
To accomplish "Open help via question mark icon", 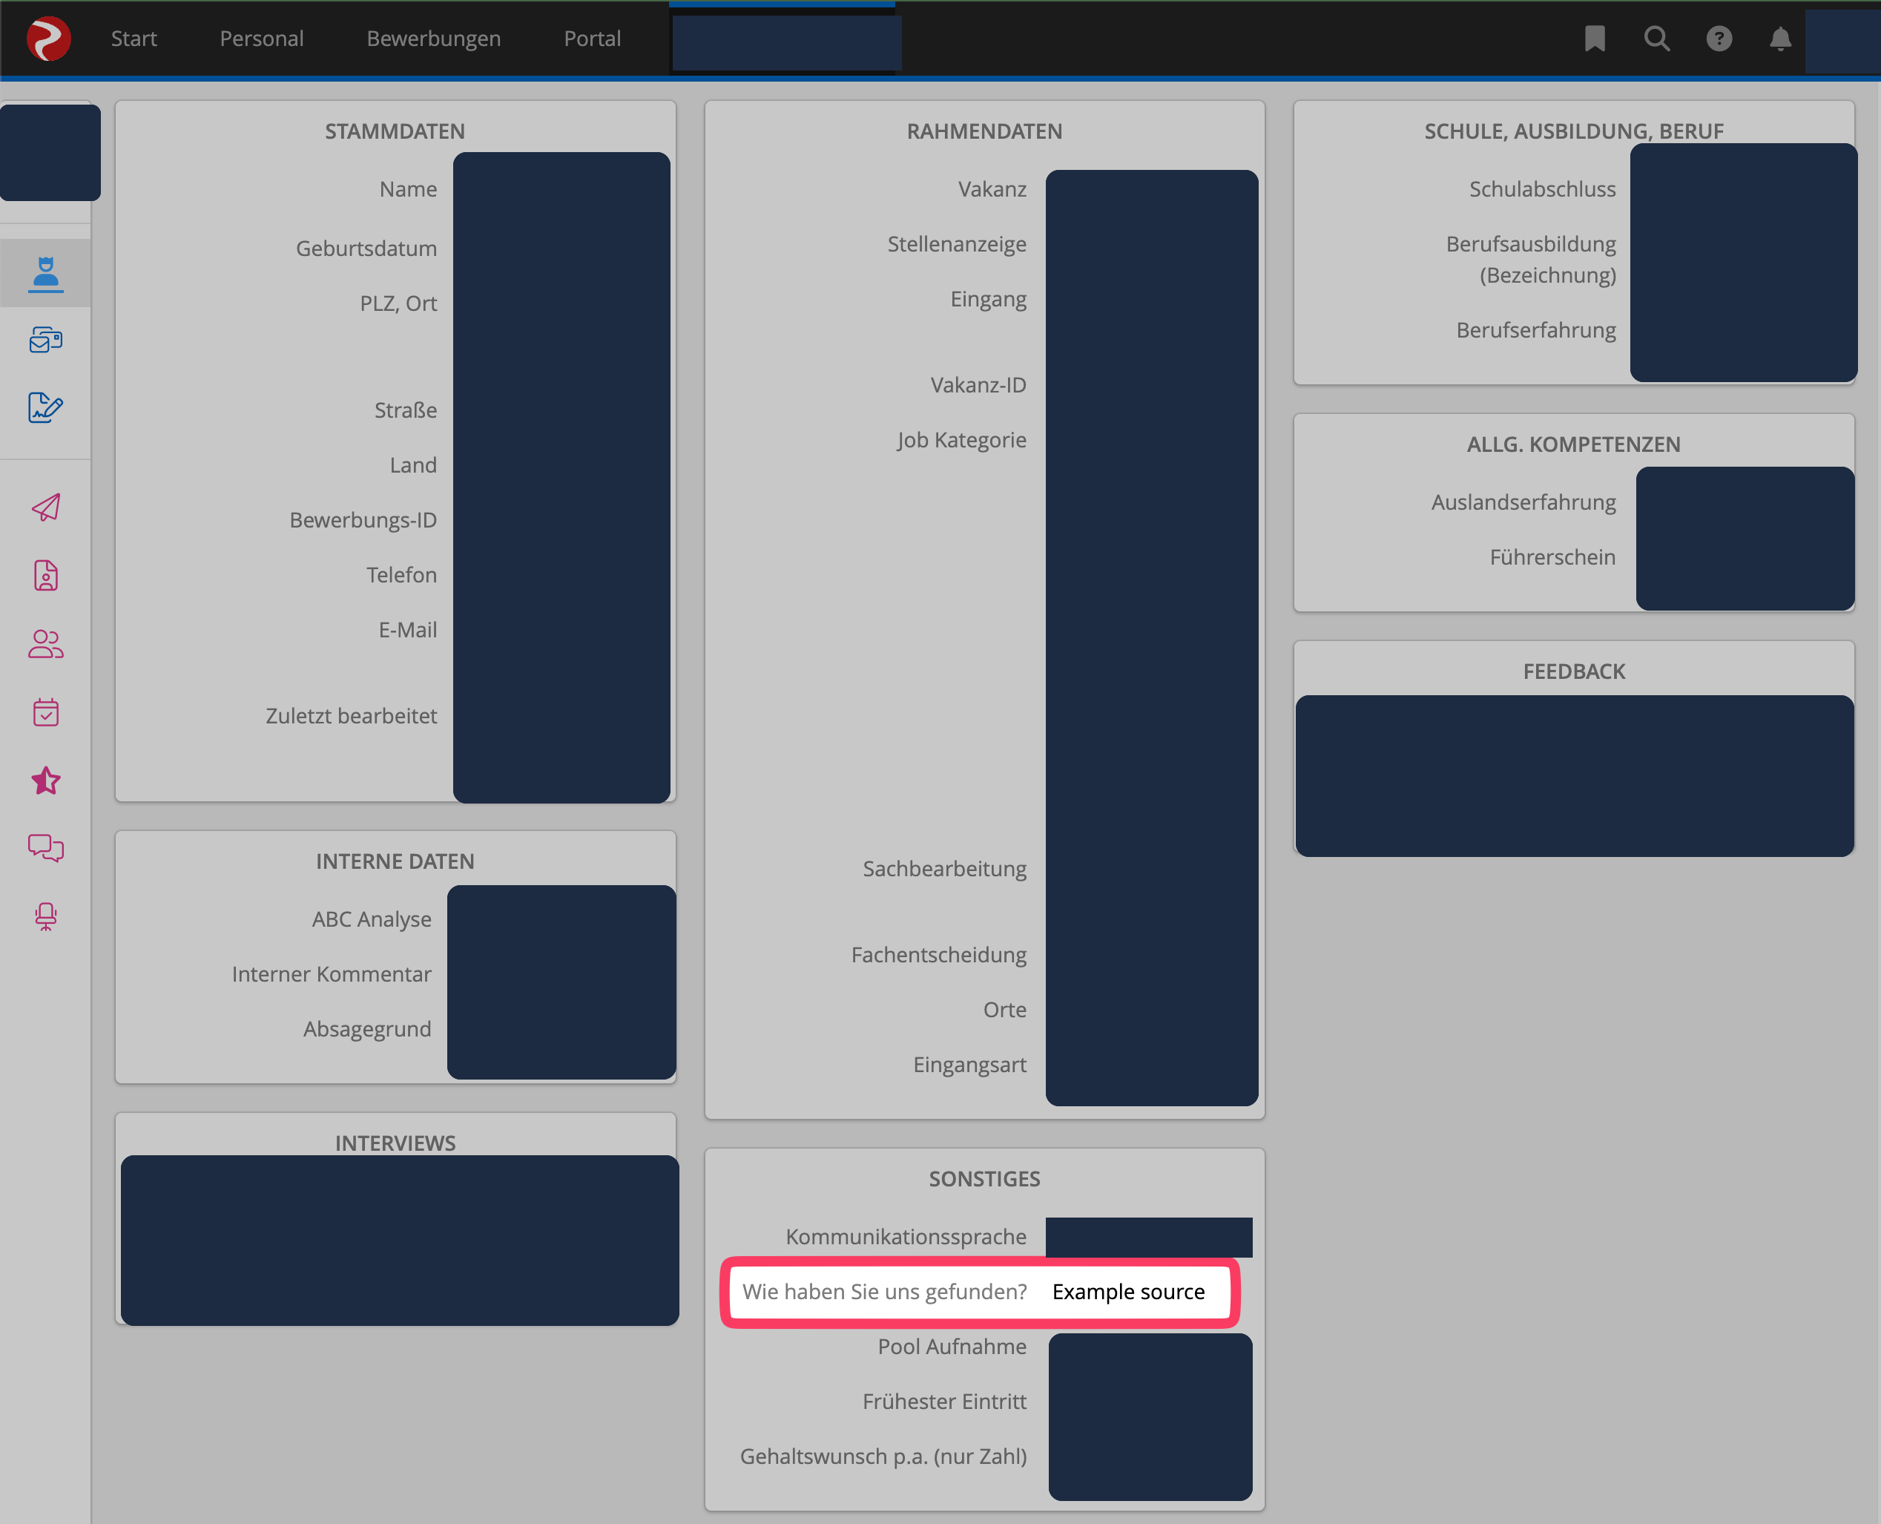I will (1718, 39).
